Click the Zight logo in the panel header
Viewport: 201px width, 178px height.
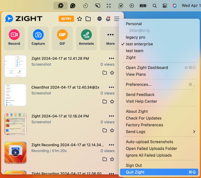pyautogui.click(x=23, y=19)
